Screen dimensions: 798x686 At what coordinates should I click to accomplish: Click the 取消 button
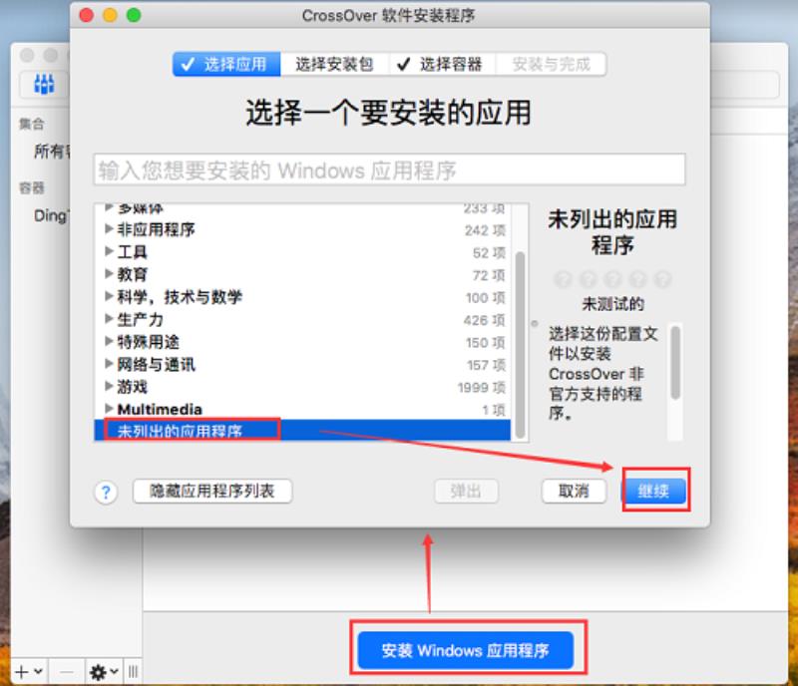[574, 492]
